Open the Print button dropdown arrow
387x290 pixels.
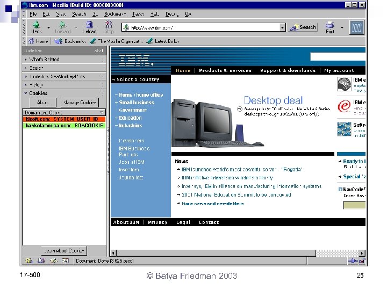pyautogui.click(x=342, y=27)
